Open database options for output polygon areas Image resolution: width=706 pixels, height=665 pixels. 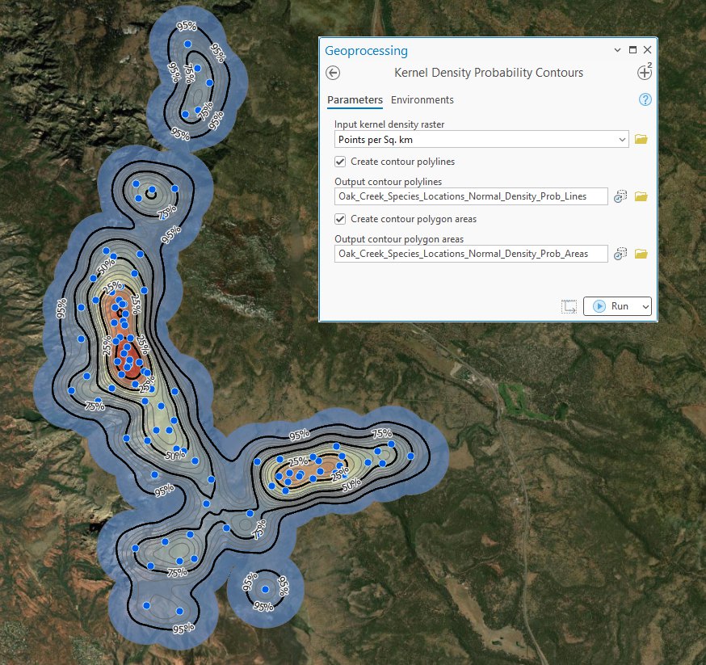[620, 254]
